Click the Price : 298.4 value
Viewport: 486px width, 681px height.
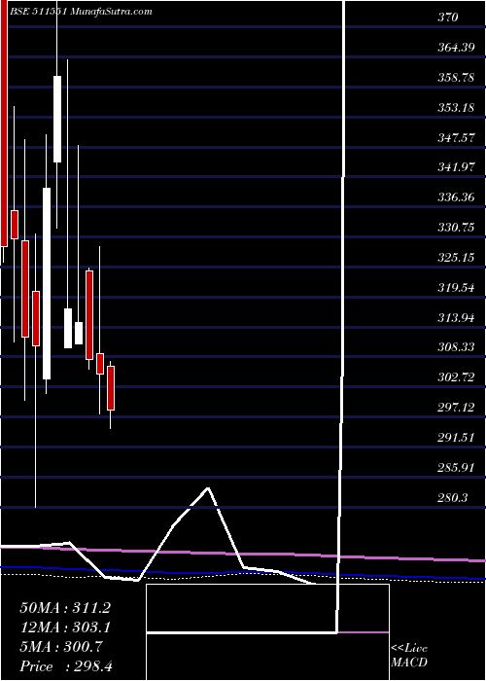[66, 666]
